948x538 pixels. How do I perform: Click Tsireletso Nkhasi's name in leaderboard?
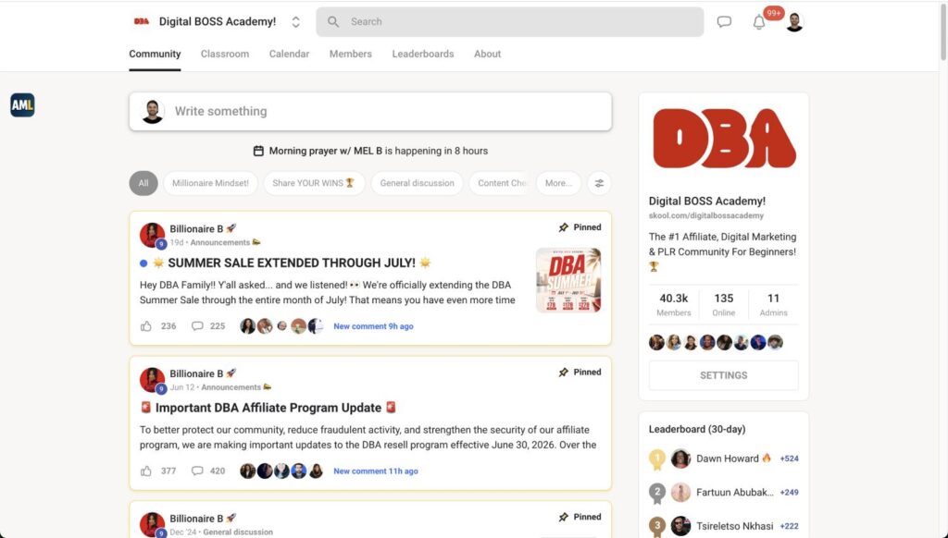point(734,526)
